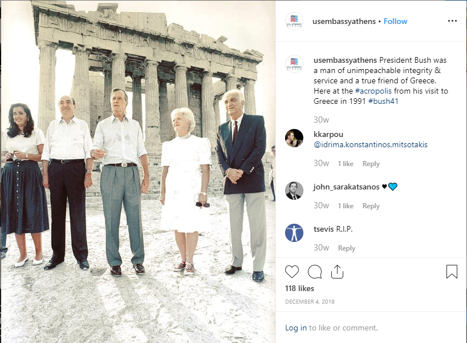View john_sarakatsanos profile avatar
This screenshot has width=467, height=343.
[294, 191]
